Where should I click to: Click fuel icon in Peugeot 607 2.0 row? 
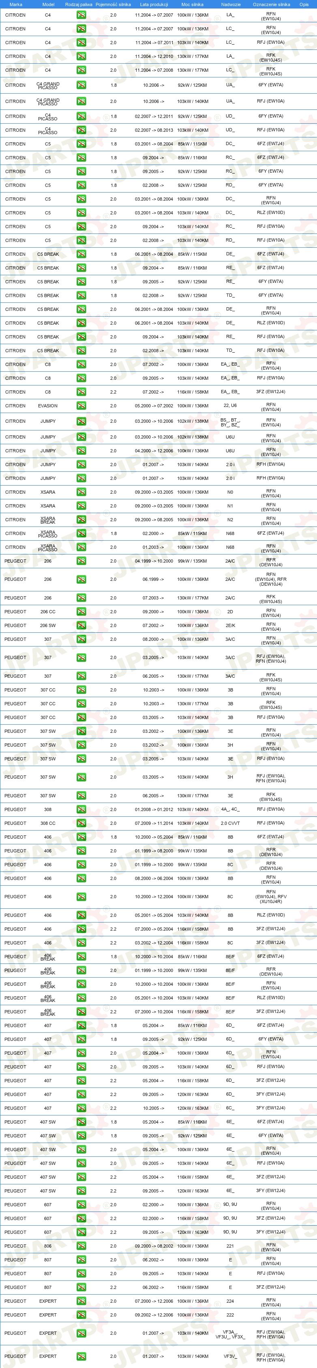click(81, 1204)
